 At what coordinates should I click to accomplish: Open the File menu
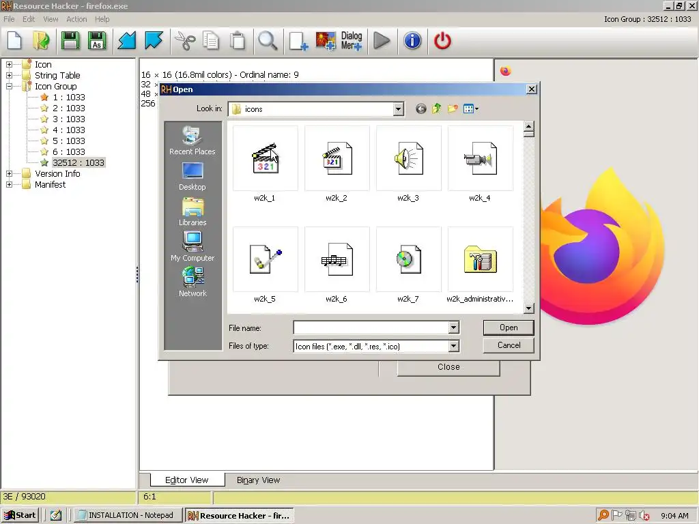click(x=9, y=19)
